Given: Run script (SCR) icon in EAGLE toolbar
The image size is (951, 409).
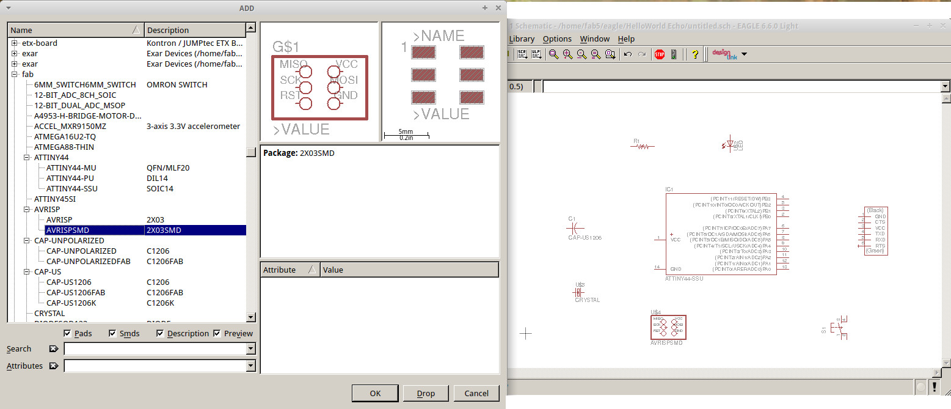Looking at the screenshot, I should 522,54.
